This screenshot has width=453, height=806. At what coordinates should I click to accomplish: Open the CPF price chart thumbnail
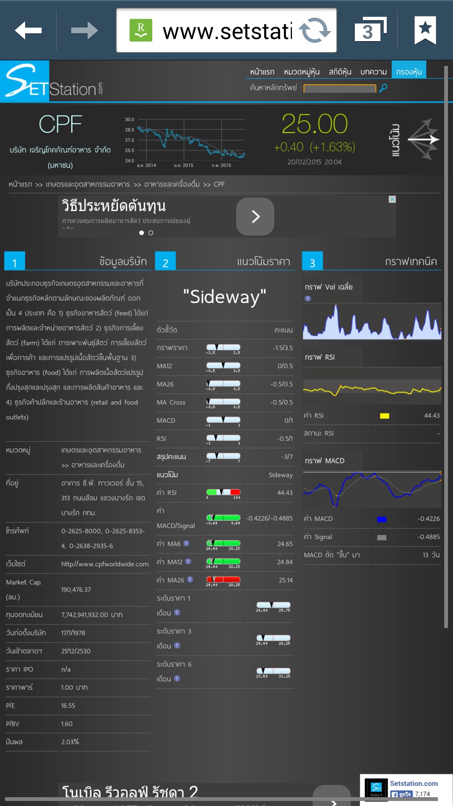click(185, 143)
